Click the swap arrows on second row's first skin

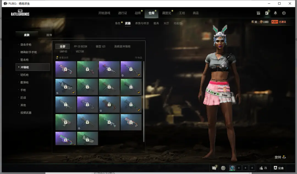pos(57,93)
